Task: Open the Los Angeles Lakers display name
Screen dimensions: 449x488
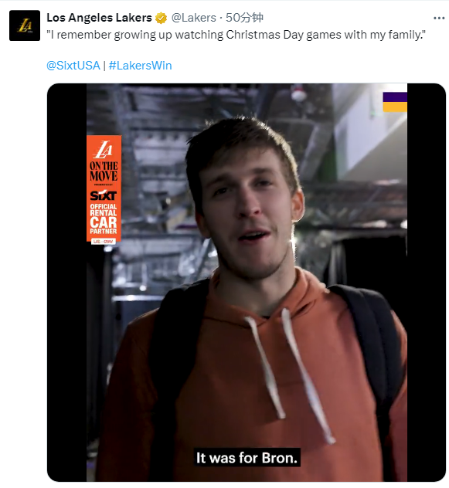Action: [99, 18]
